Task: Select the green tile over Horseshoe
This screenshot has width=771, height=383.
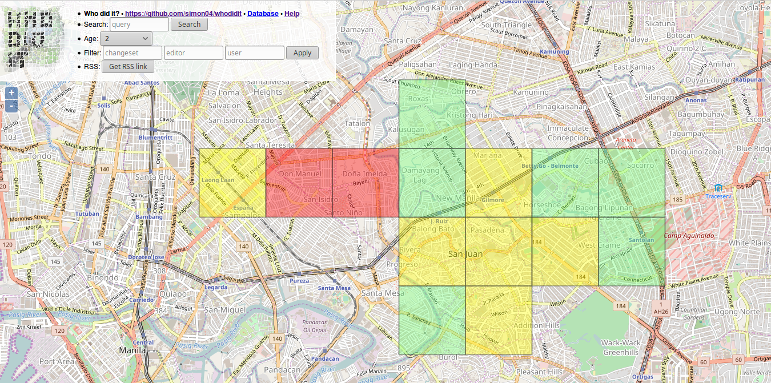Action: (x=565, y=183)
